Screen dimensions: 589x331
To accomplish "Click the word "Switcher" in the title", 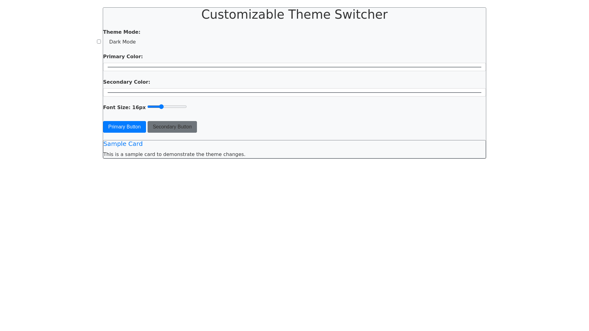I will [x=361, y=15].
